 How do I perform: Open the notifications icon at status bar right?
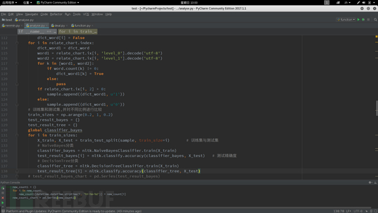pyautogui.click(x=375, y=211)
